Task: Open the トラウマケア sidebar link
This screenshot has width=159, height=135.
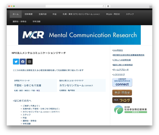Action: coord(119,74)
